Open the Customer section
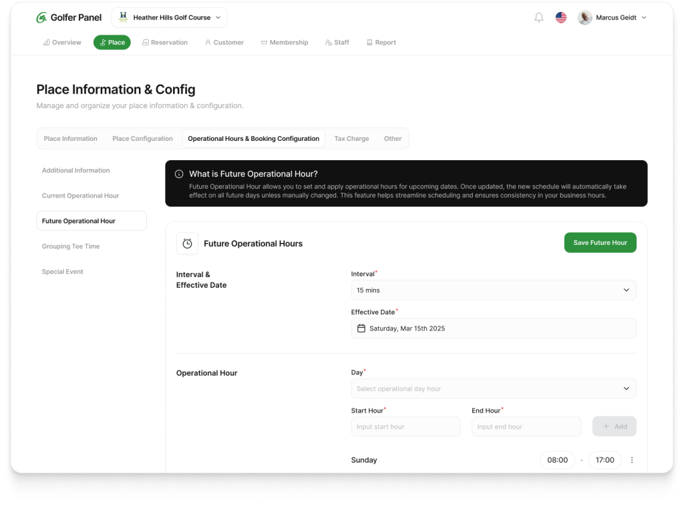 (224, 42)
